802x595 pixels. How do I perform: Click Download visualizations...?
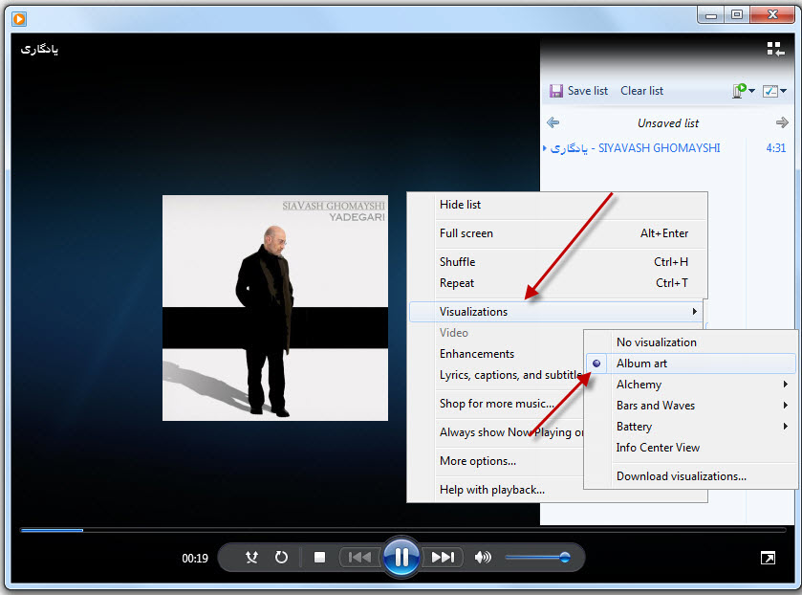coord(691,476)
